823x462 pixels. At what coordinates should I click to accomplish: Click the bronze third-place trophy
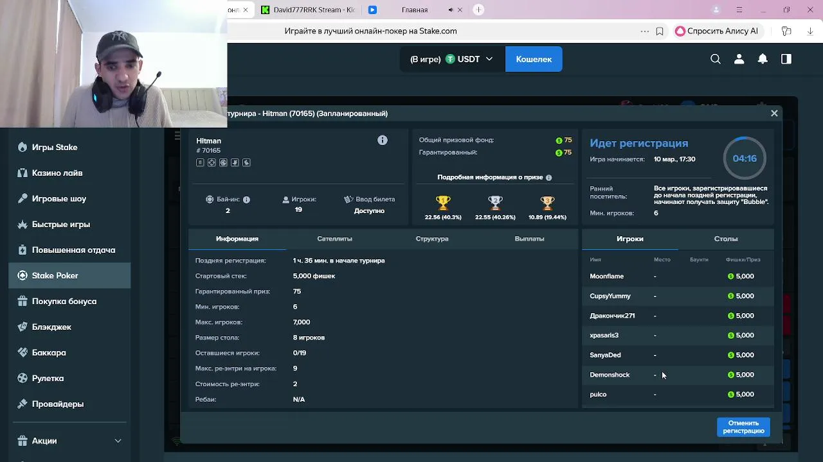tap(547, 203)
